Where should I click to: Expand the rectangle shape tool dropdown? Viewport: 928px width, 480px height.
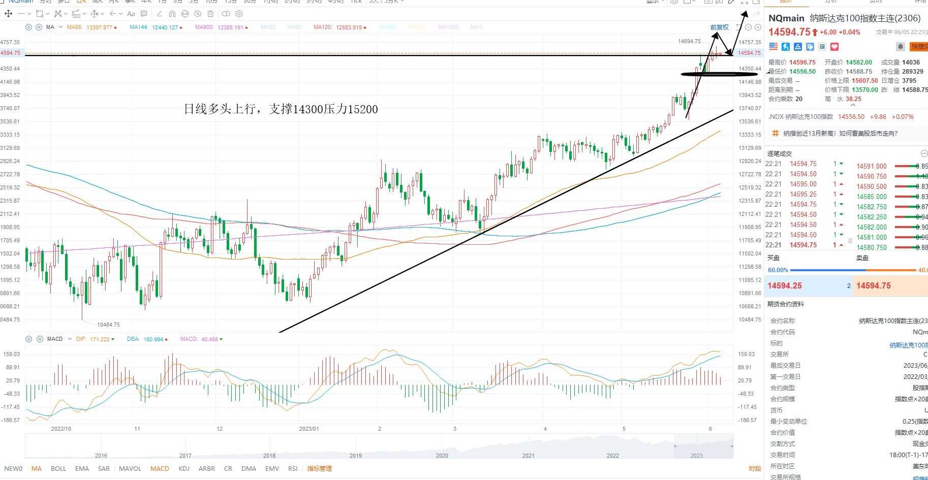48,14
